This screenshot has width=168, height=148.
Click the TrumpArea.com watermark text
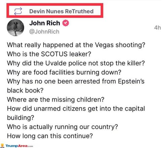[x=19, y=146]
